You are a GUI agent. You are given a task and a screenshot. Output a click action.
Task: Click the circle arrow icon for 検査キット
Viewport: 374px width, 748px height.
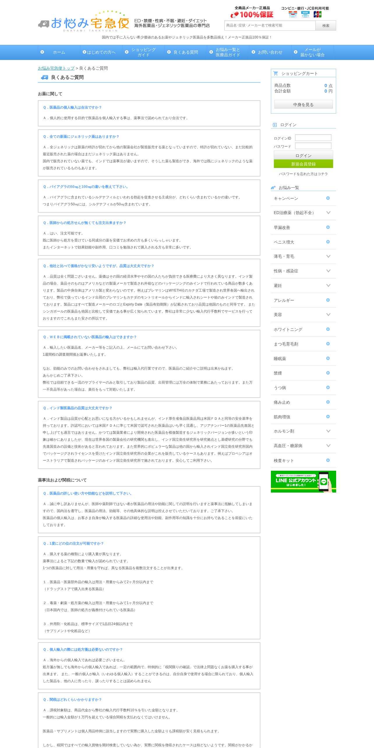click(328, 460)
